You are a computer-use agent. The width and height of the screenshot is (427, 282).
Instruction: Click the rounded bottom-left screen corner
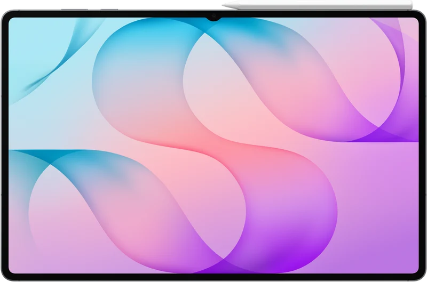(x=12, y=270)
